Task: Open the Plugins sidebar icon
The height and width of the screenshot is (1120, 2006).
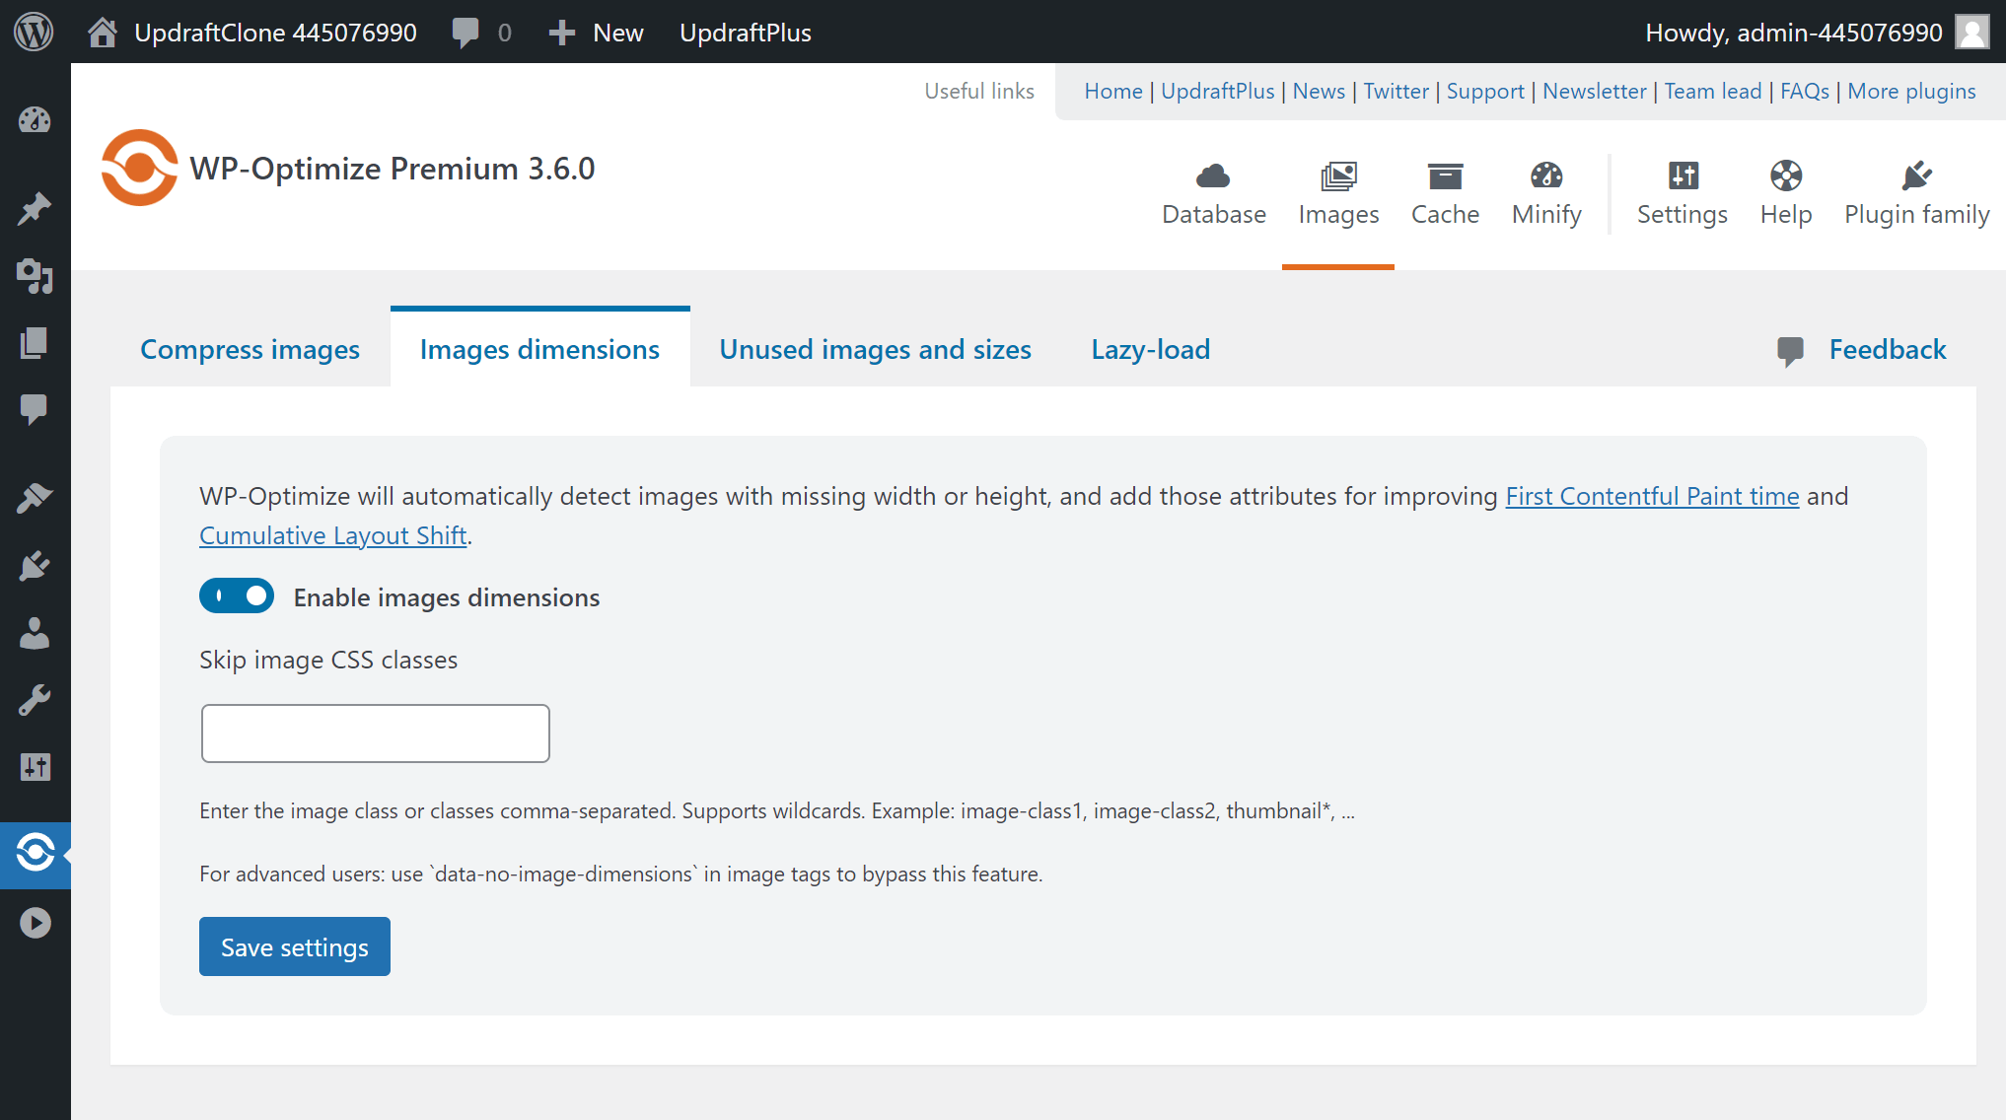Action: coord(35,566)
